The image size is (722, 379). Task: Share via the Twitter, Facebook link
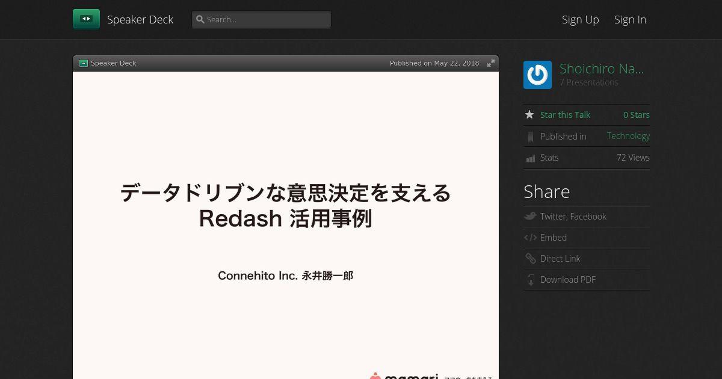[573, 217]
